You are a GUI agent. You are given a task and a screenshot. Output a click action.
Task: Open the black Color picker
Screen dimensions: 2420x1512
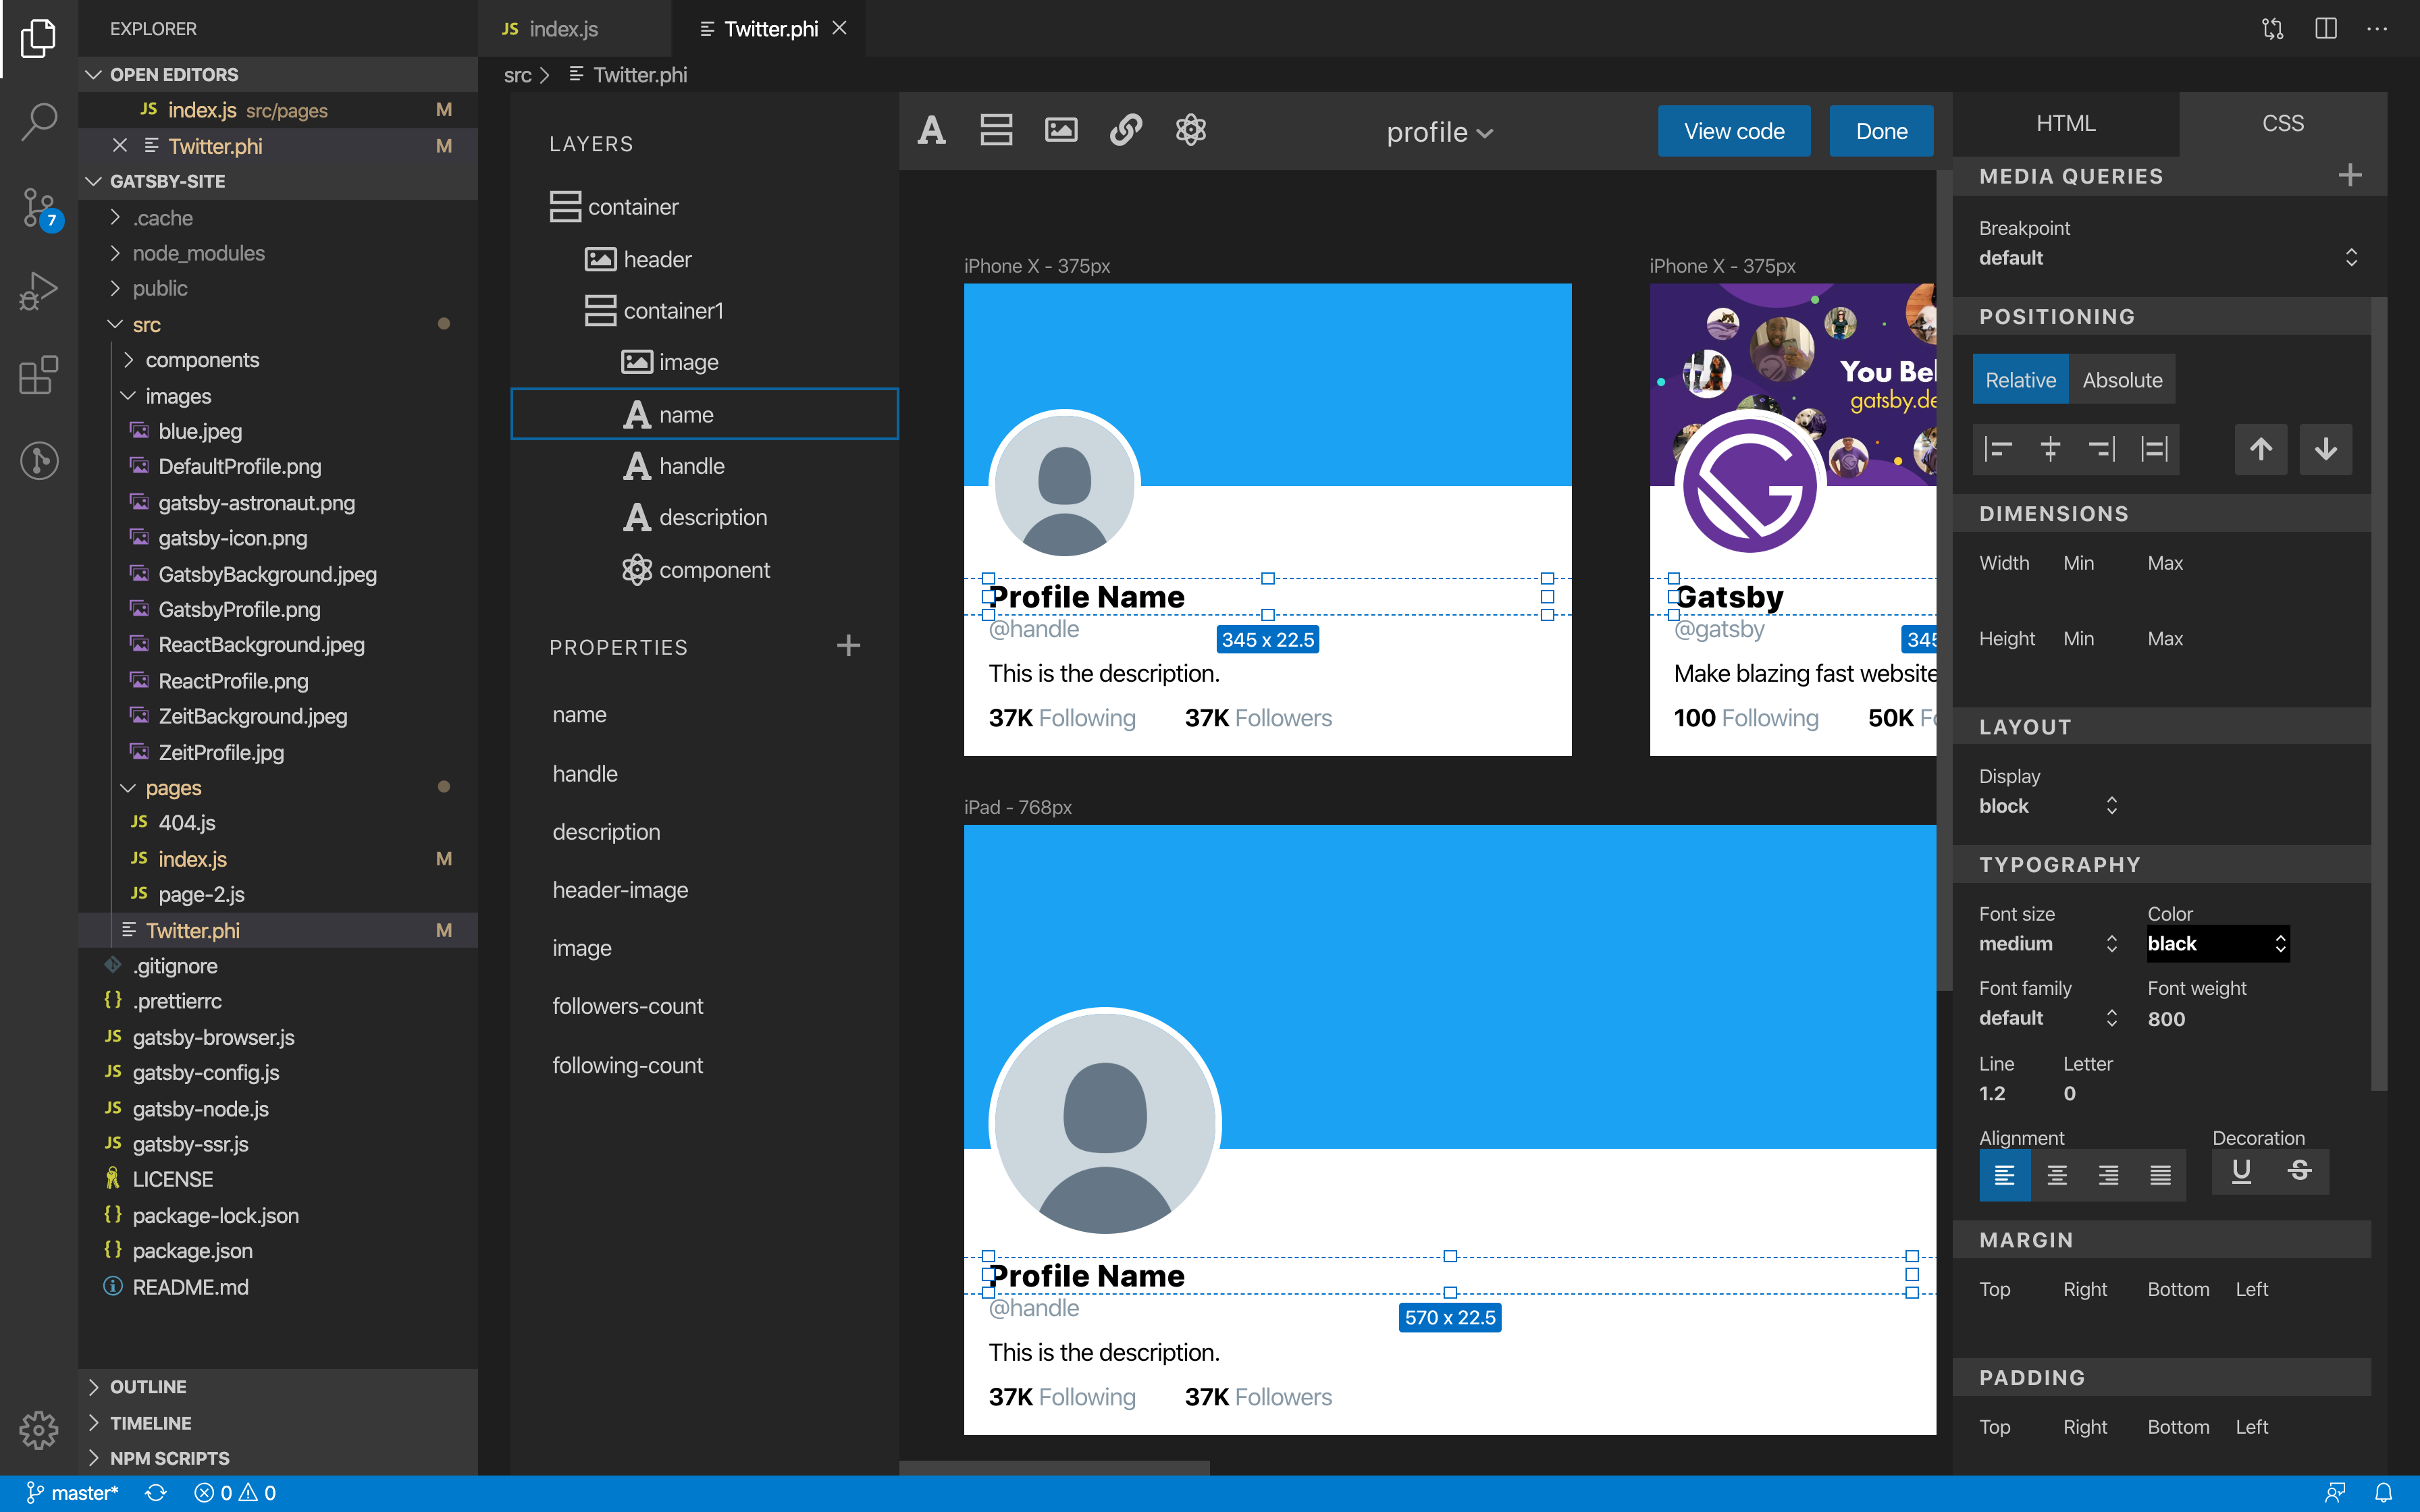(2218, 944)
